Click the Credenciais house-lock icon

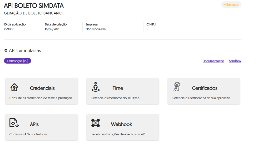coord(14,87)
